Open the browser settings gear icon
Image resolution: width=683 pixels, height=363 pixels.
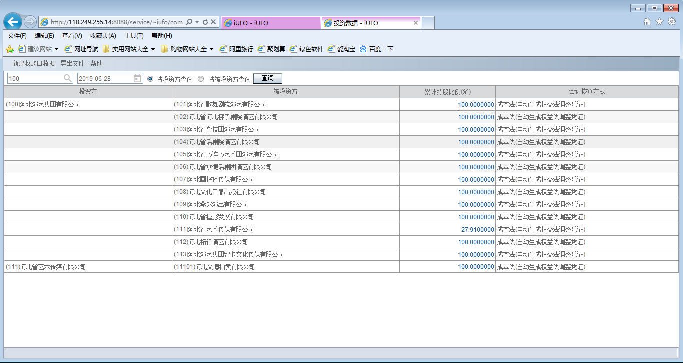coord(672,21)
